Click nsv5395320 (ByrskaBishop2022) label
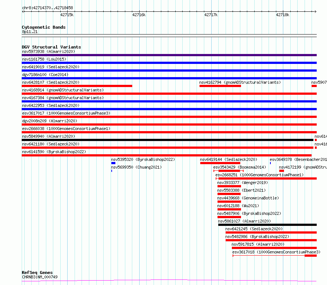 pos(143,159)
